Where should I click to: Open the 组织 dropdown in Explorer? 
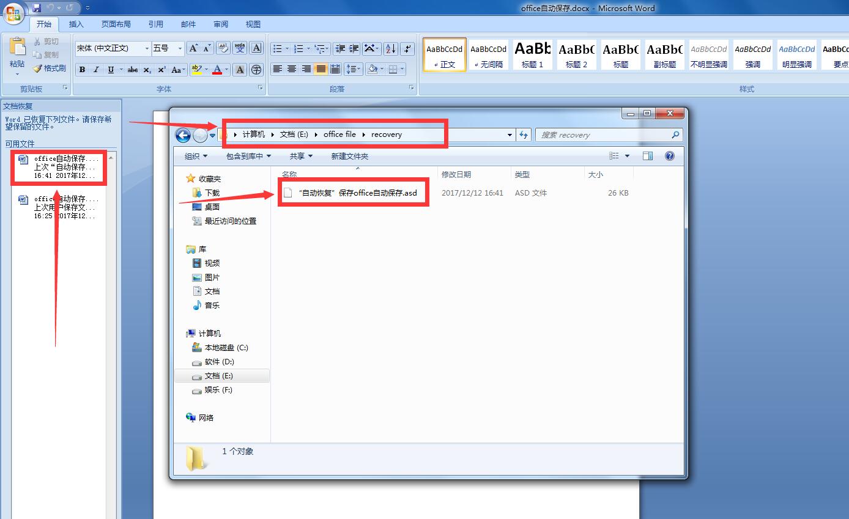(x=196, y=156)
